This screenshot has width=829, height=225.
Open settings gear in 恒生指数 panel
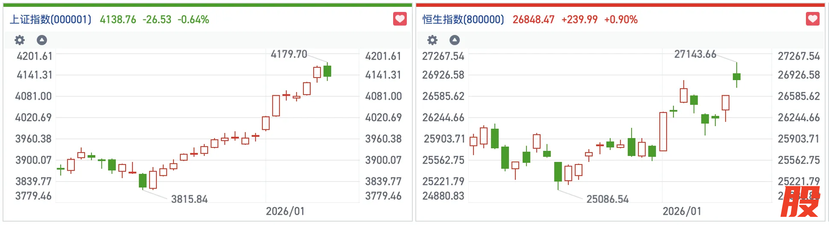[432, 40]
